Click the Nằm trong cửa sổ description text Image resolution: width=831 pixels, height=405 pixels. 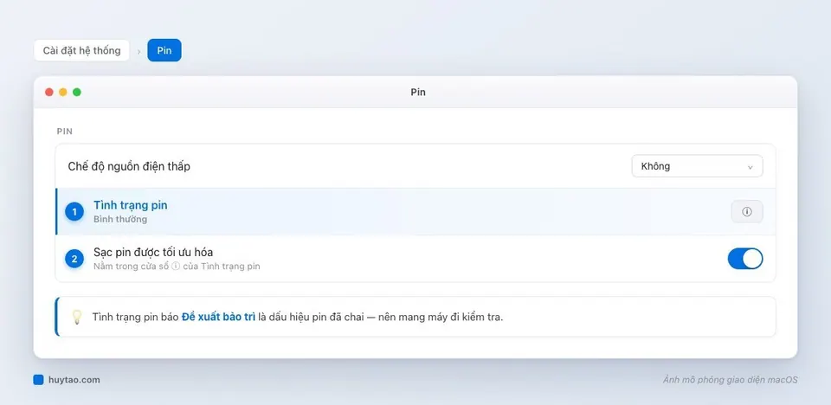click(x=177, y=267)
